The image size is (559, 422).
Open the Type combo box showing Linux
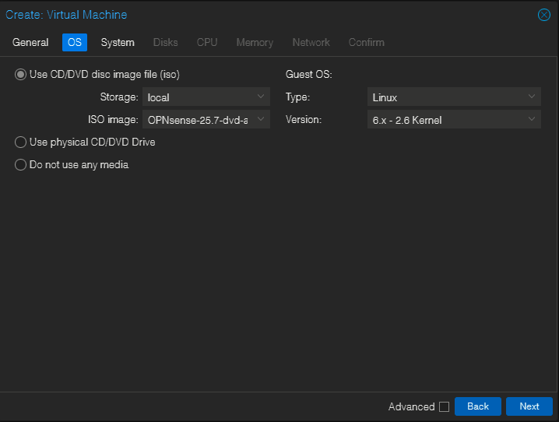tap(454, 97)
